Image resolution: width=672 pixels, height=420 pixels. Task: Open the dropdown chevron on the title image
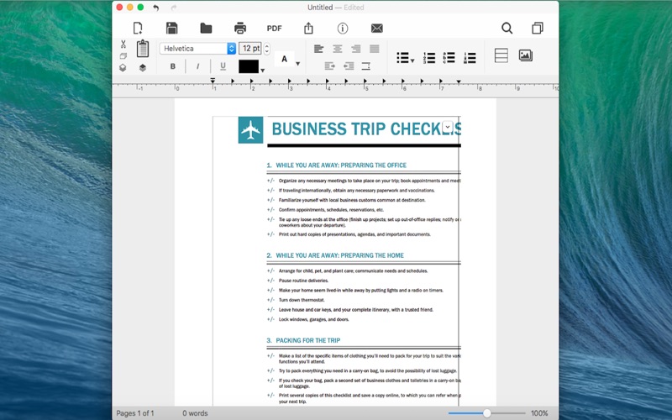click(x=448, y=127)
